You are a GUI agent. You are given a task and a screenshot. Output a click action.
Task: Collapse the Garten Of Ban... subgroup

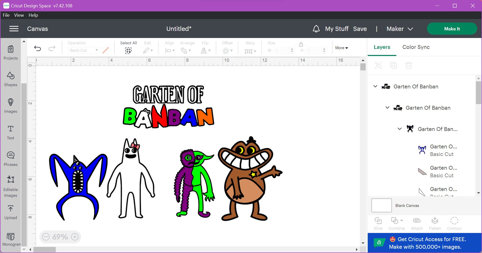coord(400,129)
